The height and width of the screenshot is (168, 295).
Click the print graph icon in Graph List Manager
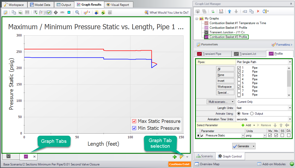point(221,11)
